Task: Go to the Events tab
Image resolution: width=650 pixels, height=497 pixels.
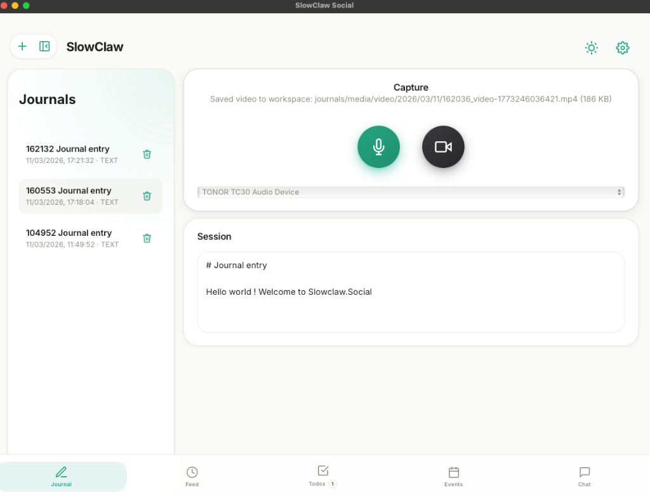Action: (453, 477)
